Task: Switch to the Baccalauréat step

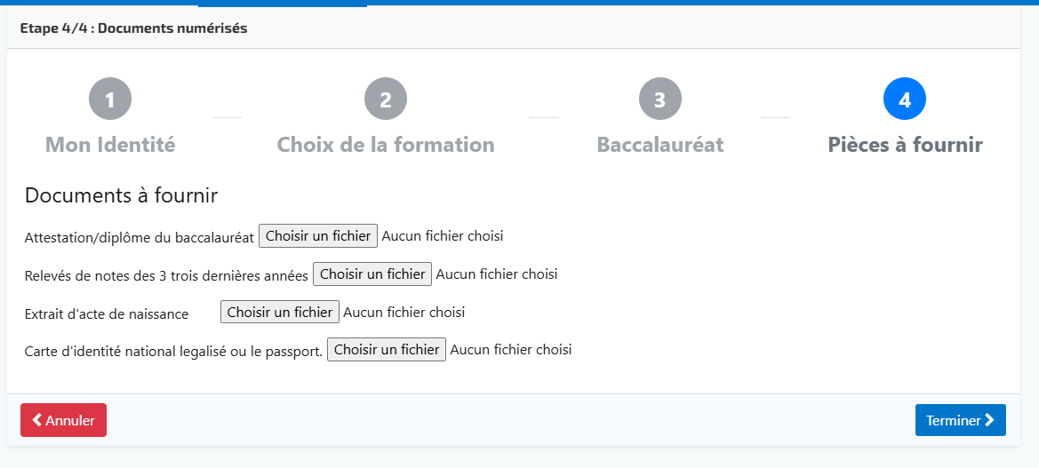Action: coord(660,145)
